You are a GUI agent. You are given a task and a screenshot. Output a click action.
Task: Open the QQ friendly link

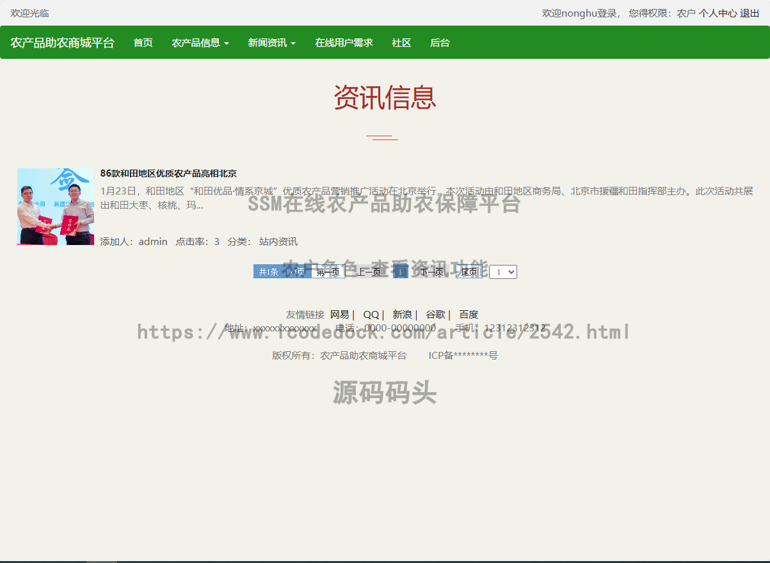pos(371,314)
